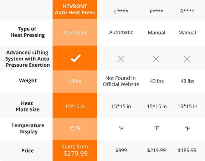Select the HTVRONT Auto Heat Press header
The image size is (205, 161).
[75, 9]
